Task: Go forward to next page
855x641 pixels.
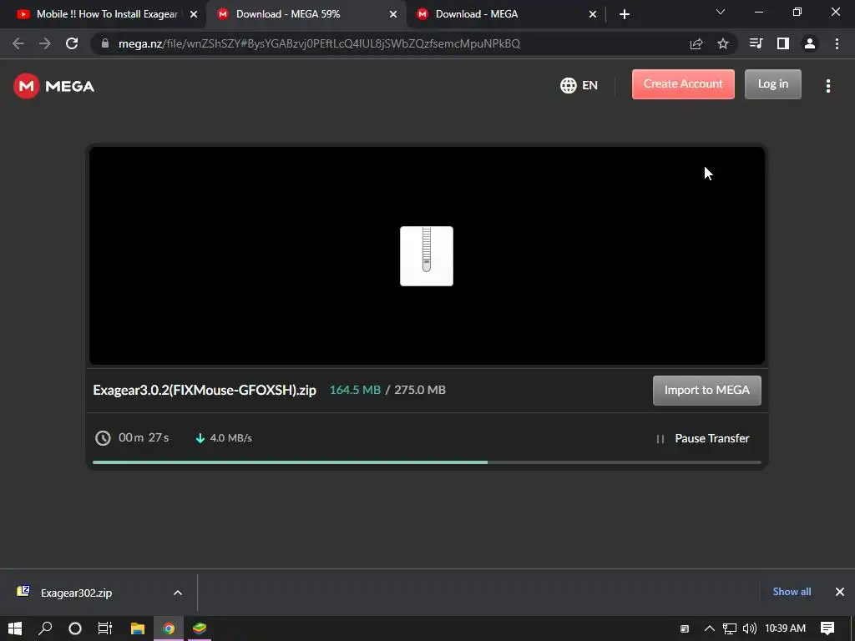Action: pyautogui.click(x=45, y=43)
